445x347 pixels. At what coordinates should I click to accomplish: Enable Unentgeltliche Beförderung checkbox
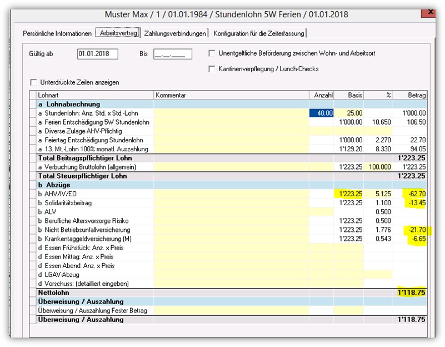pos(212,53)
